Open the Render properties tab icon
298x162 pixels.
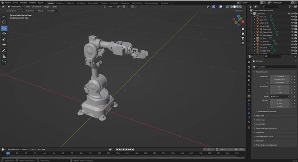(x=249, y=67)
